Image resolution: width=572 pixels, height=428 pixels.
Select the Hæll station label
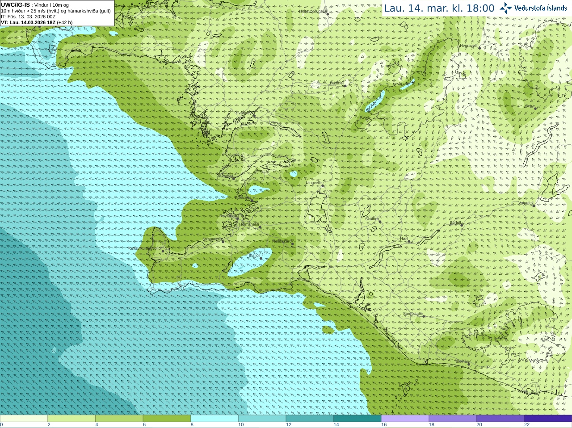[x=404, y=239]
